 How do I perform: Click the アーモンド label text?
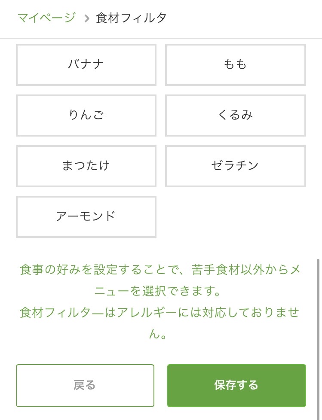(86, 216)
